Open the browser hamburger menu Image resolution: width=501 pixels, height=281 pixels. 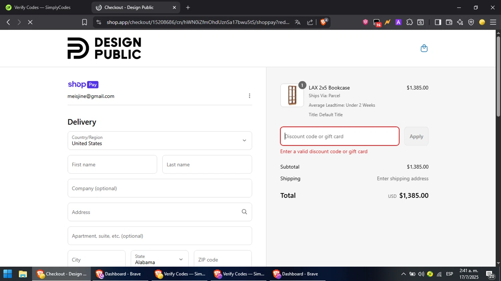tap(493, 22)
